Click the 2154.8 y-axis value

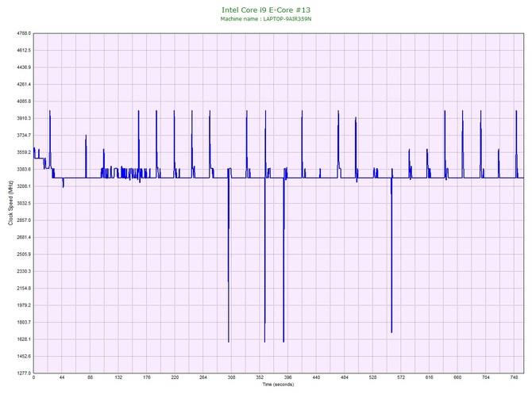24,289
